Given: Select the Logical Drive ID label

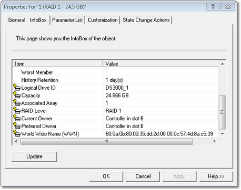Looking at the screenshot, I should tap(38, 88).
